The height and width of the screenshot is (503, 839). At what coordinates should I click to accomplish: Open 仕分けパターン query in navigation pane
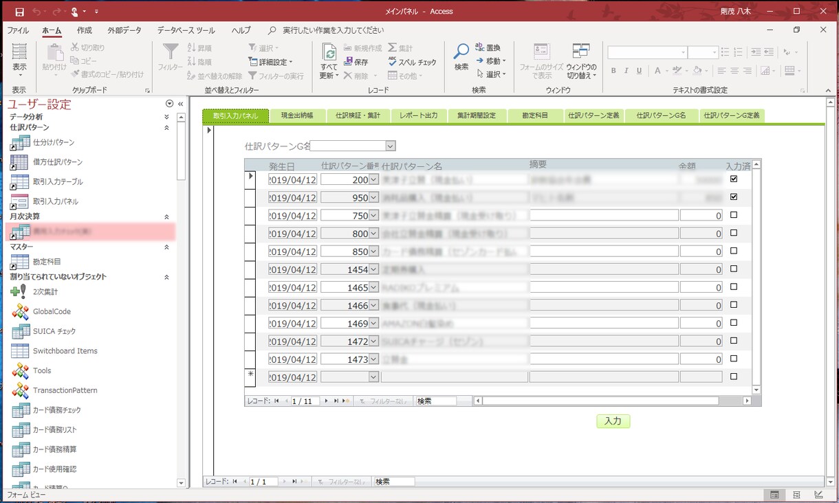pyautogui.click(x=43, y=142)
